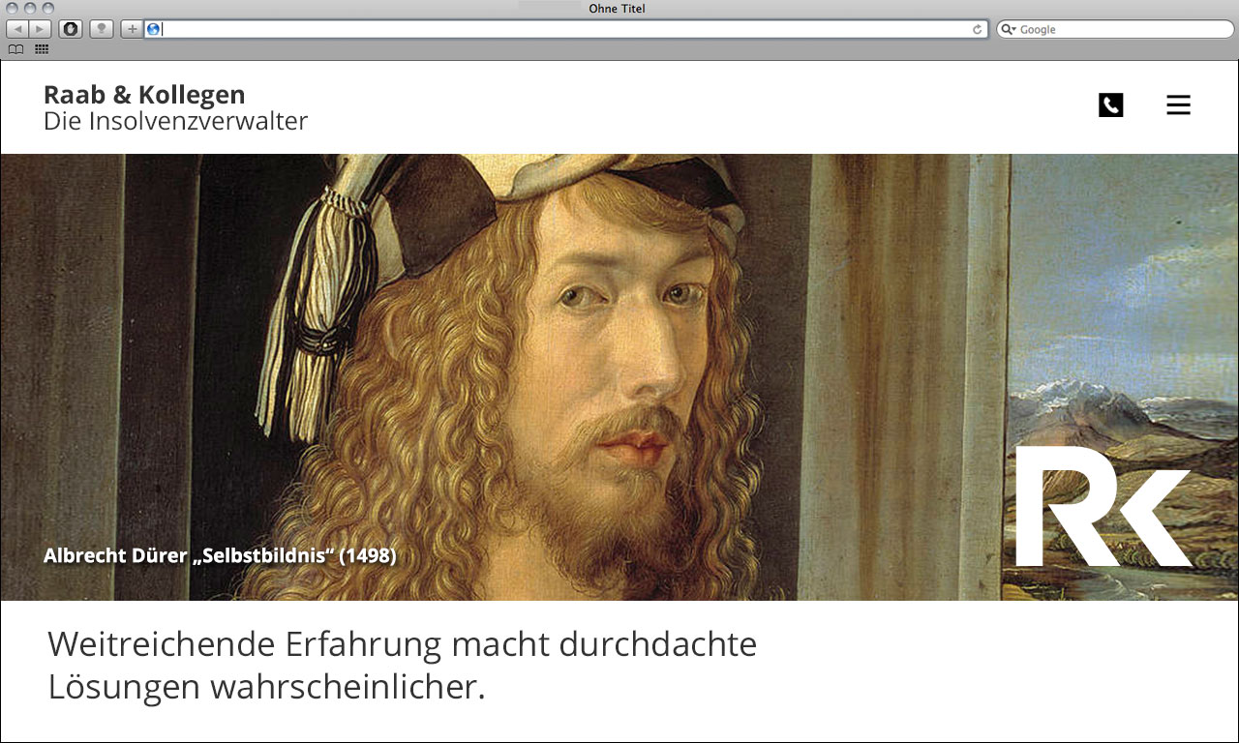Click the browser Forward arrow button
The image size is (1239, 743).
40,29
